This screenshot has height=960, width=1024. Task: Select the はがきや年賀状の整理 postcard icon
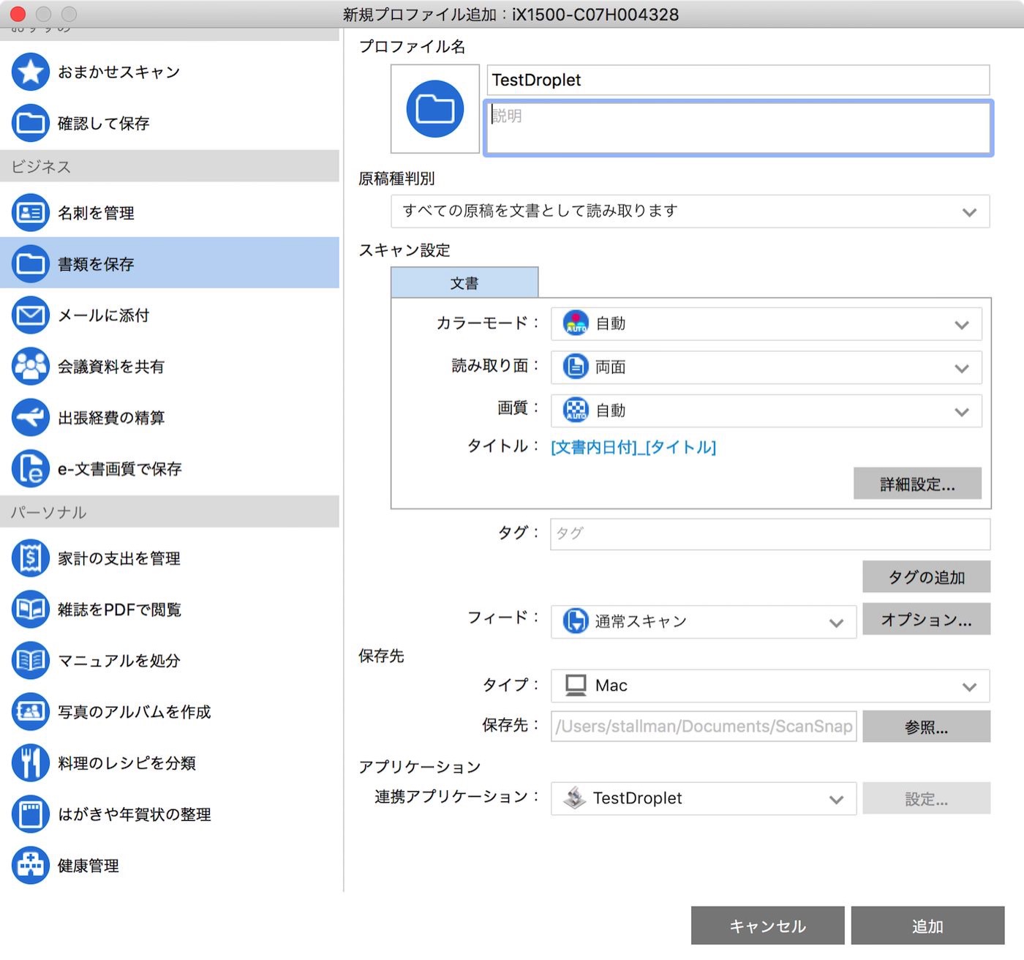tap(31, 814)
